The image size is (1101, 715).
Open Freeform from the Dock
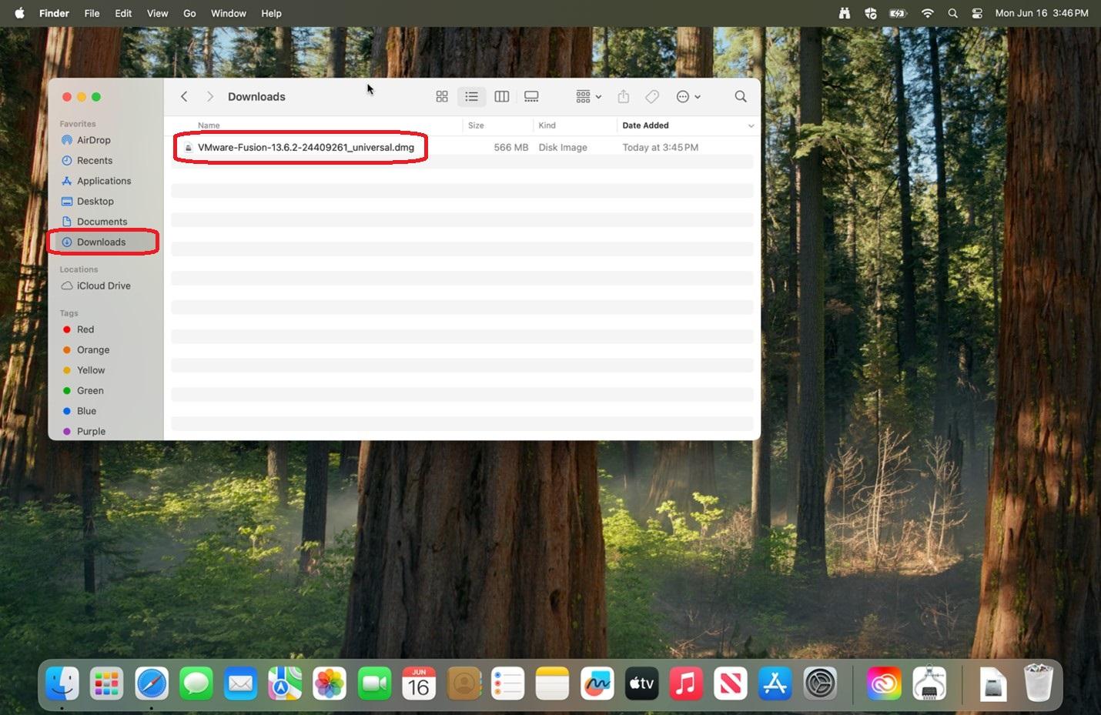[x=597, y=683]
